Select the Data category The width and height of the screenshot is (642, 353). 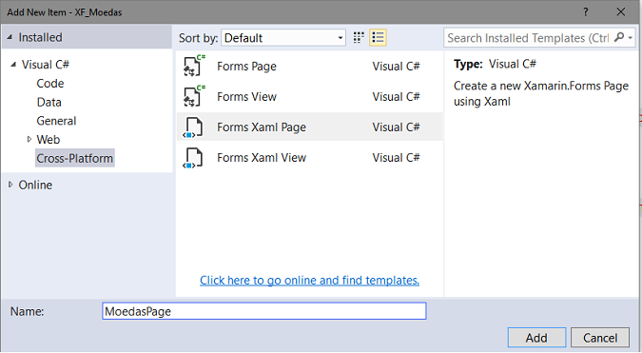[49, 102]
